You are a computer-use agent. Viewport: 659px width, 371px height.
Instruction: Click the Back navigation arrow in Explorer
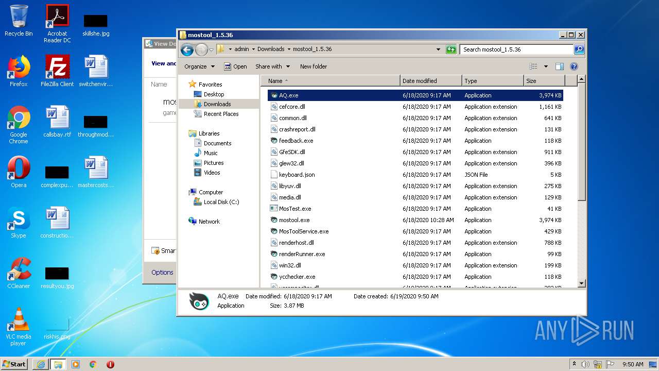(x=187, y=49)
